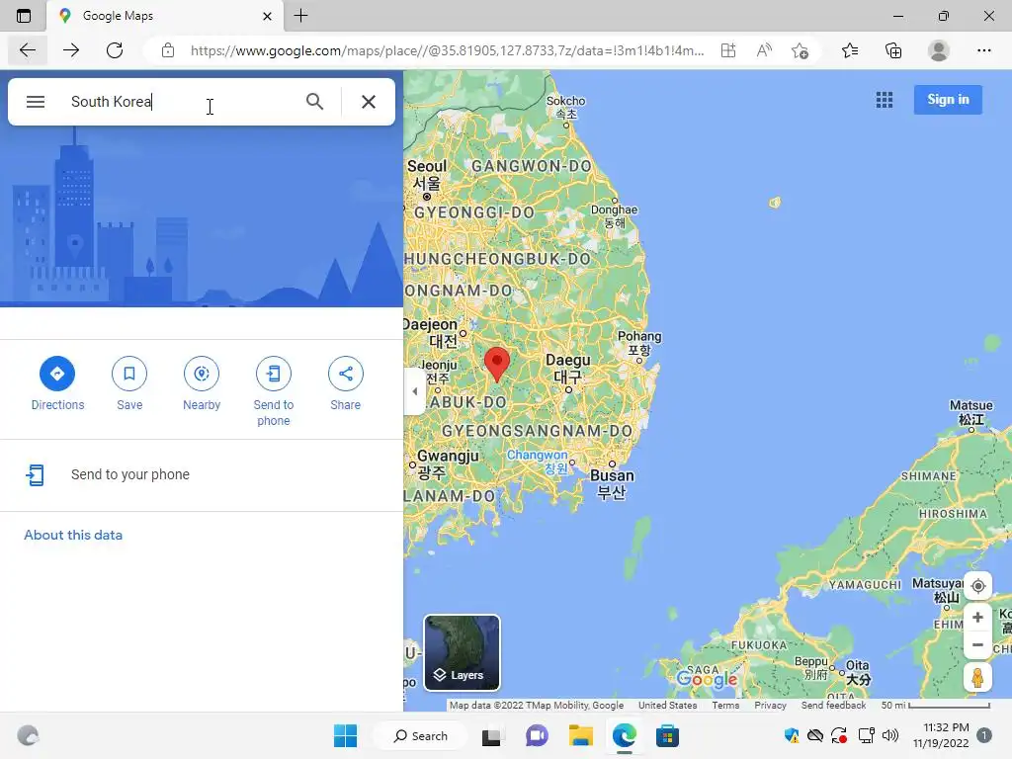1012x759 pixels.
Task: Click the Send to phone icon
Action: tap(274, 374)
